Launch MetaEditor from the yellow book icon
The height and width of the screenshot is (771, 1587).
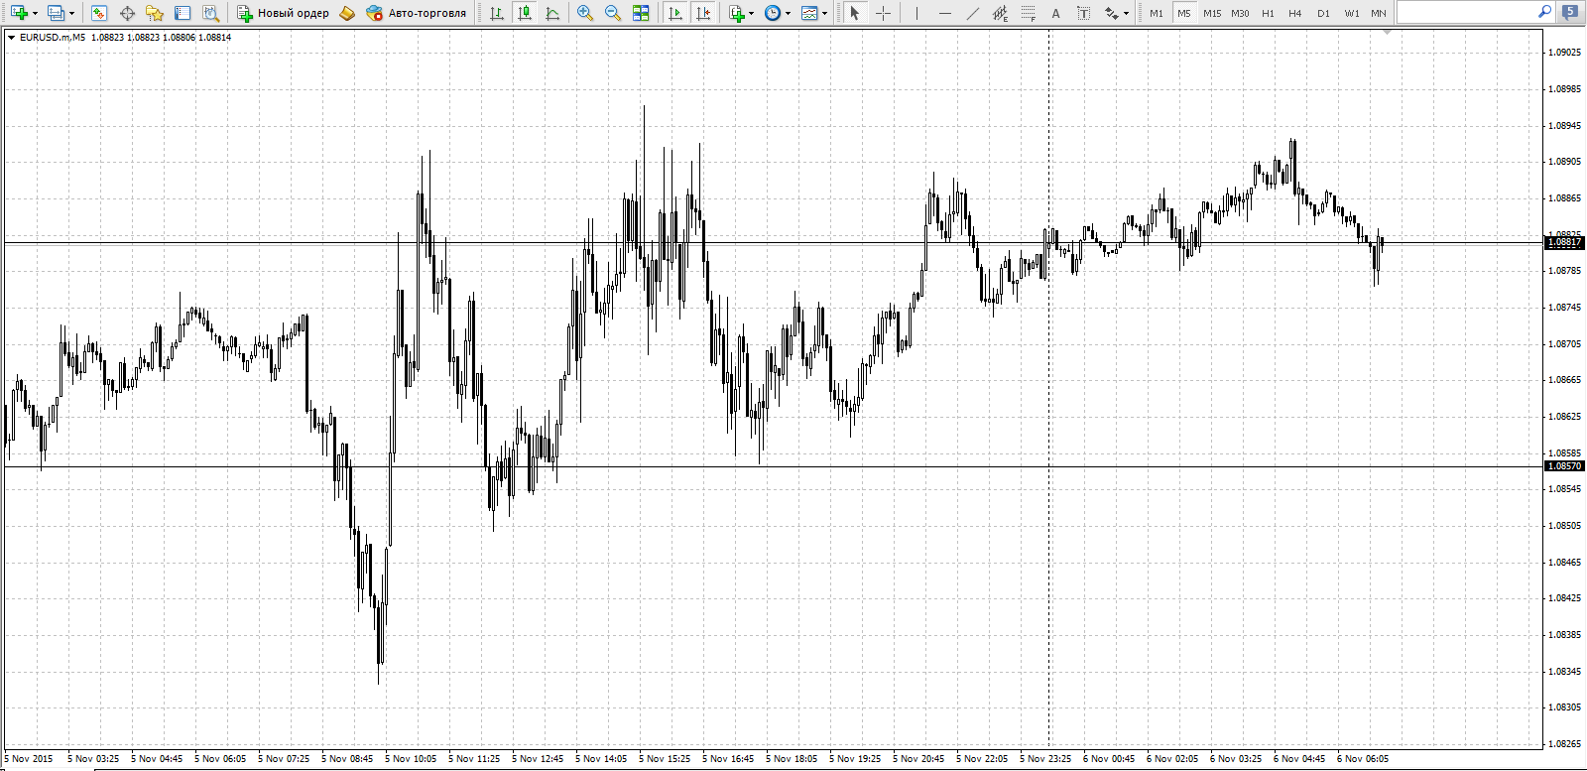(347, 13)
